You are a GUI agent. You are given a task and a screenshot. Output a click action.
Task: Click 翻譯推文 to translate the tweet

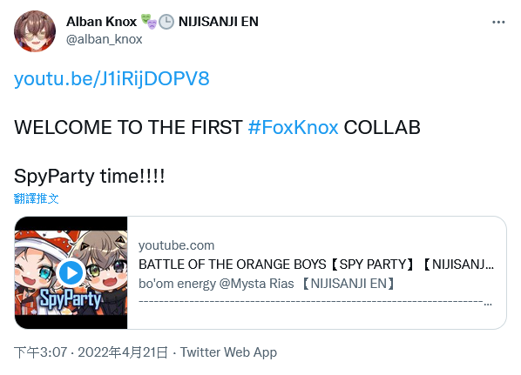point(37,198)
